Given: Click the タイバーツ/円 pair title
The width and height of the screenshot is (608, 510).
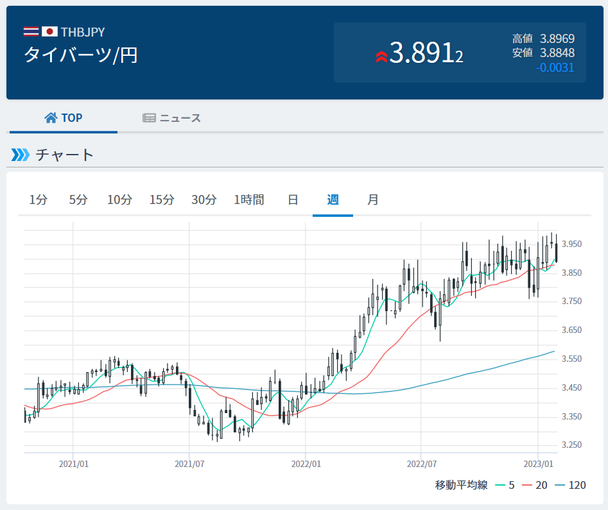Looking at the screenshot, I should (81, 55).
